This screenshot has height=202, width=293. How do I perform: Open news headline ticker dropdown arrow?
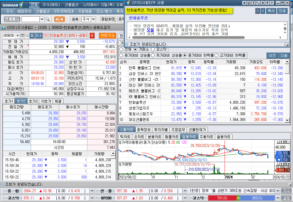tap(278, 191)
